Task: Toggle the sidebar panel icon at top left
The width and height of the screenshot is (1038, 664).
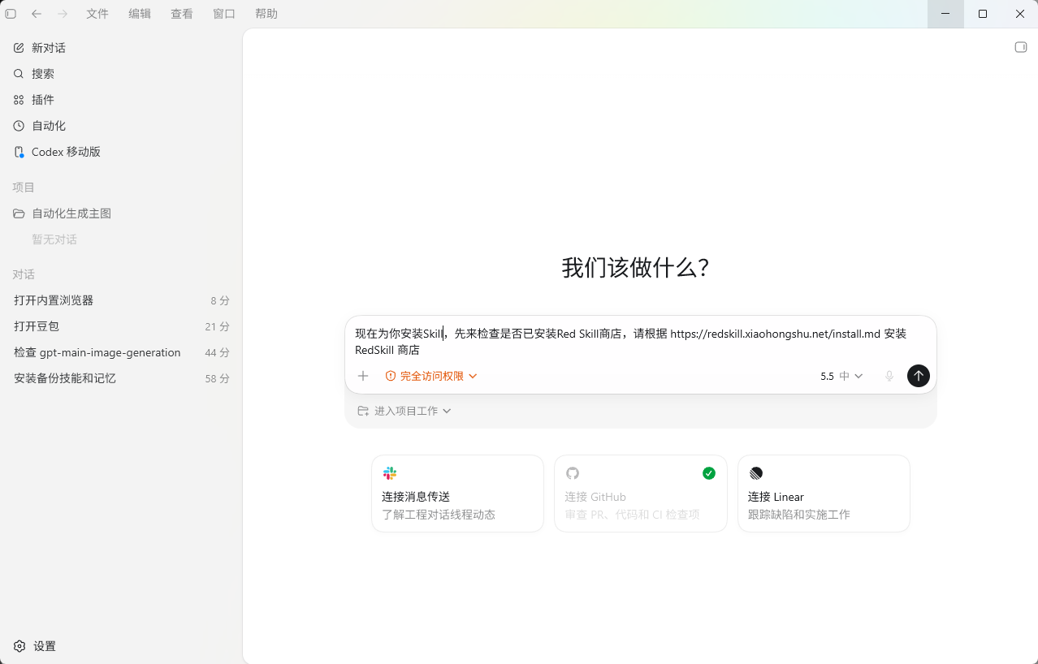Action: point(11,14)
